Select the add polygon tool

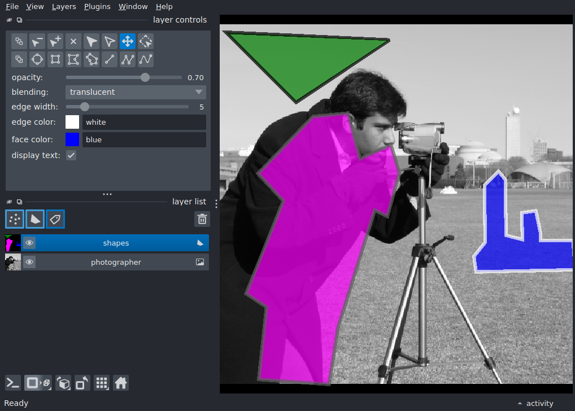[73, 59]
